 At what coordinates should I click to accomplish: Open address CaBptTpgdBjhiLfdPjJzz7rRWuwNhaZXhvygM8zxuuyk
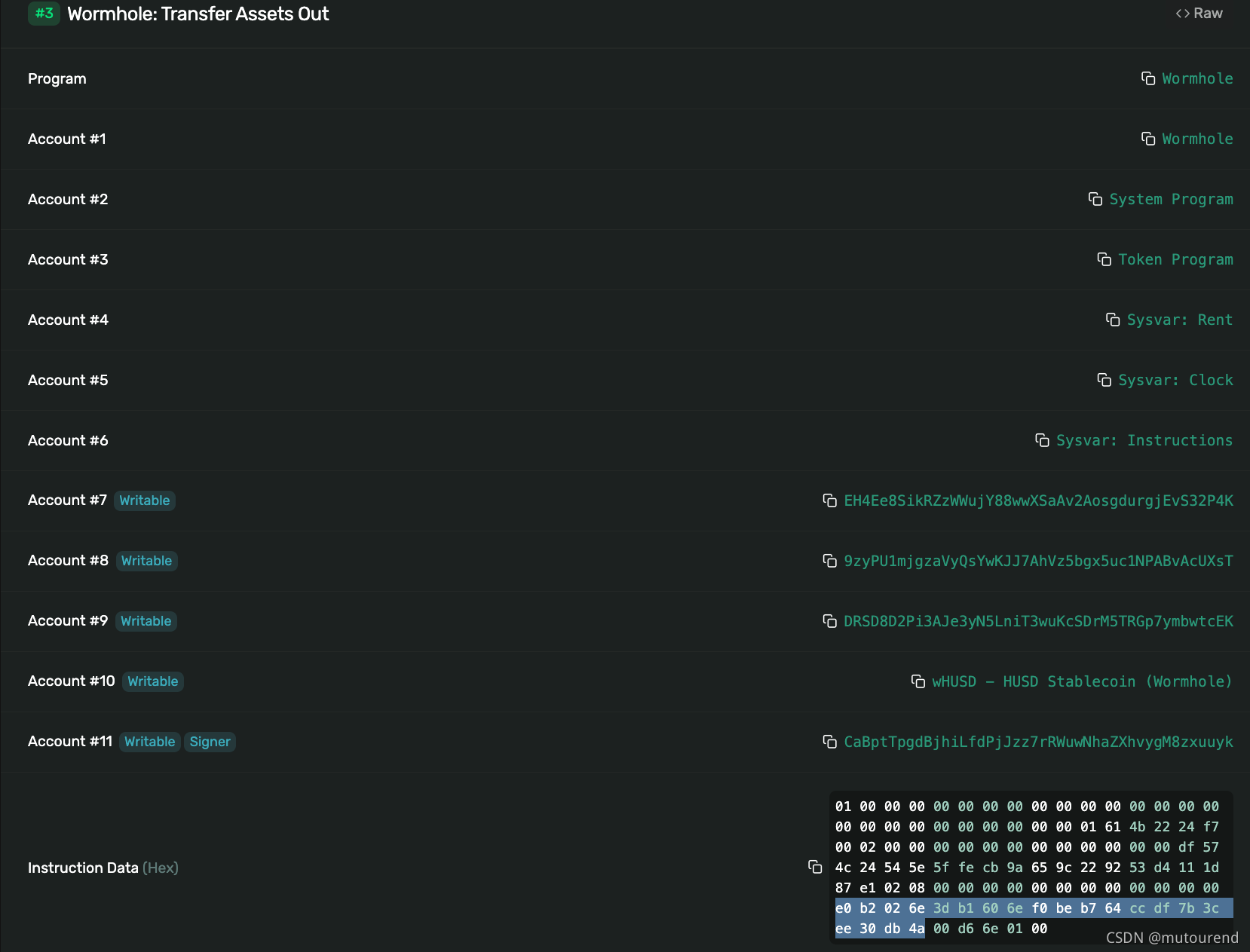[x=1038, y=742]
